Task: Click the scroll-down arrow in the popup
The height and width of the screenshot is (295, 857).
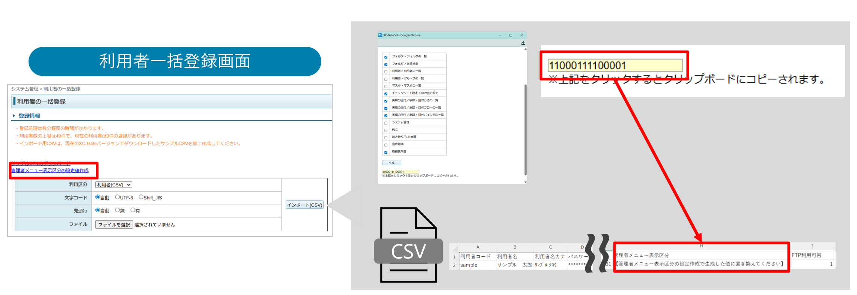Action: coord(525,182)
